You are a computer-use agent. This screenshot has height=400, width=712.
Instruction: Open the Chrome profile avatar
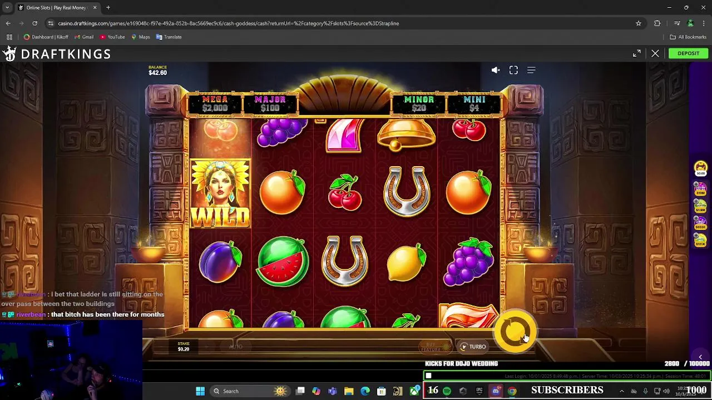pos(690,23)
